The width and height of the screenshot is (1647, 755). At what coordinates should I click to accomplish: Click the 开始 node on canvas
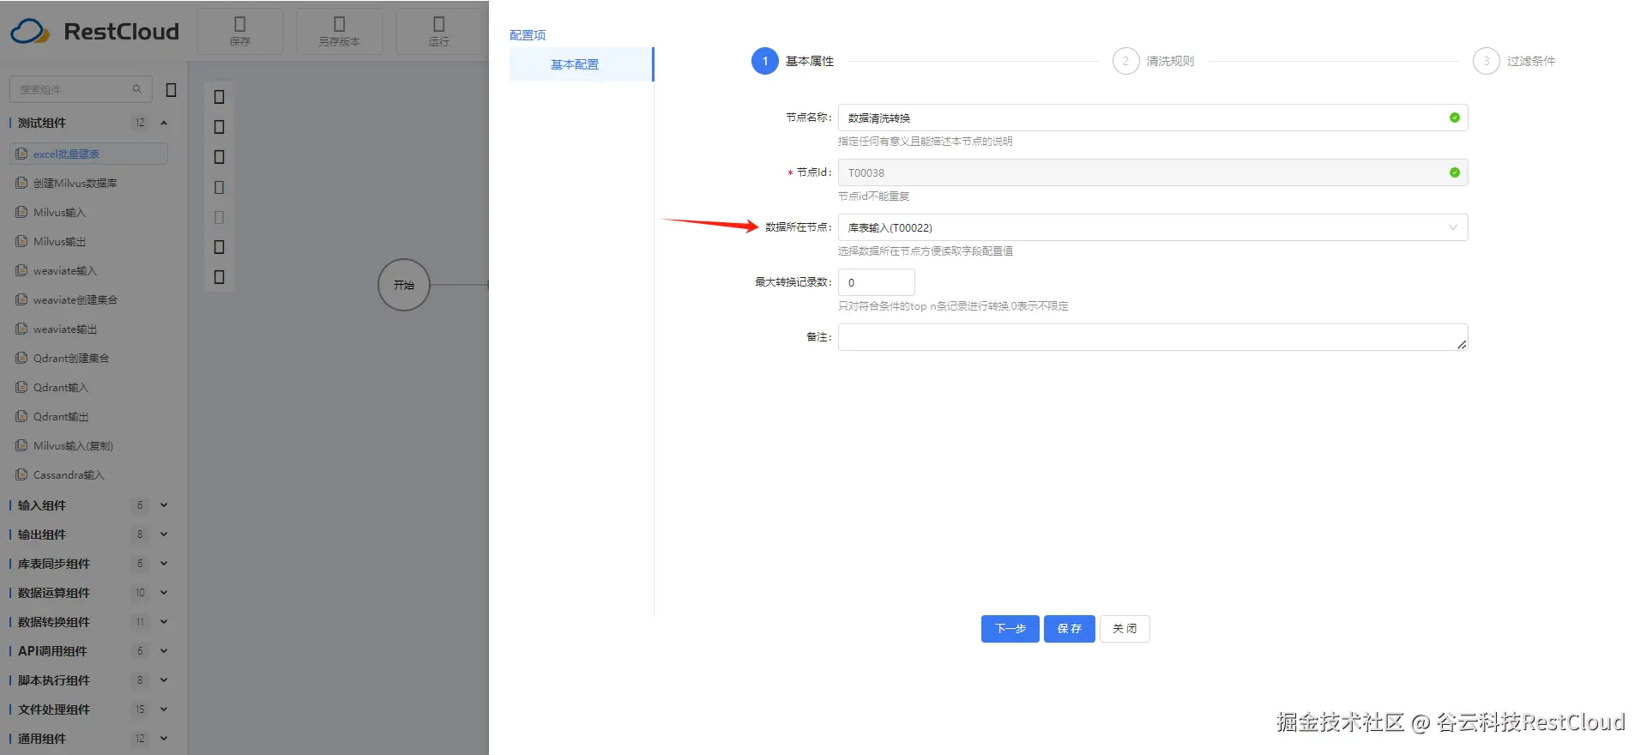click(404, 285)
